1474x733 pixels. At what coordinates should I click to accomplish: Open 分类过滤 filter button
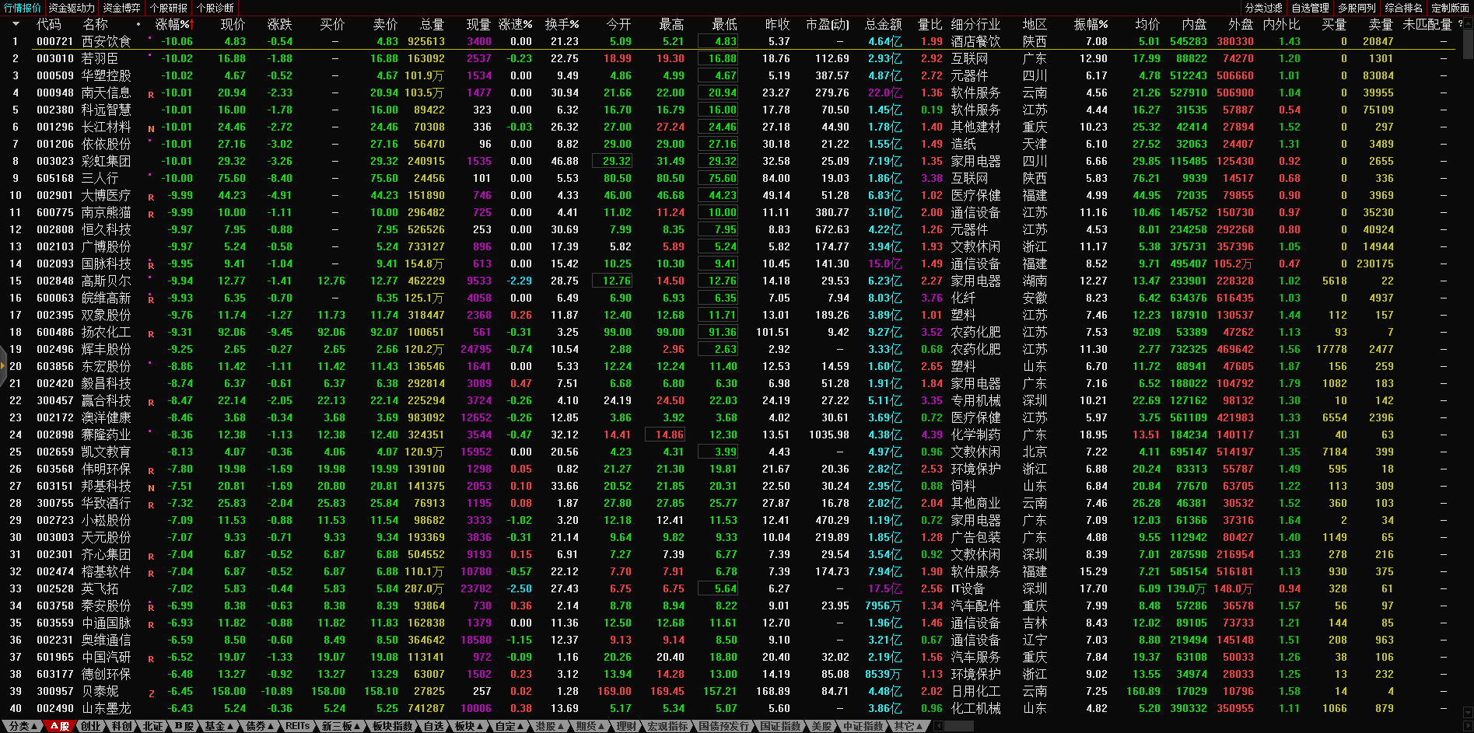(x=1263, y=8)
